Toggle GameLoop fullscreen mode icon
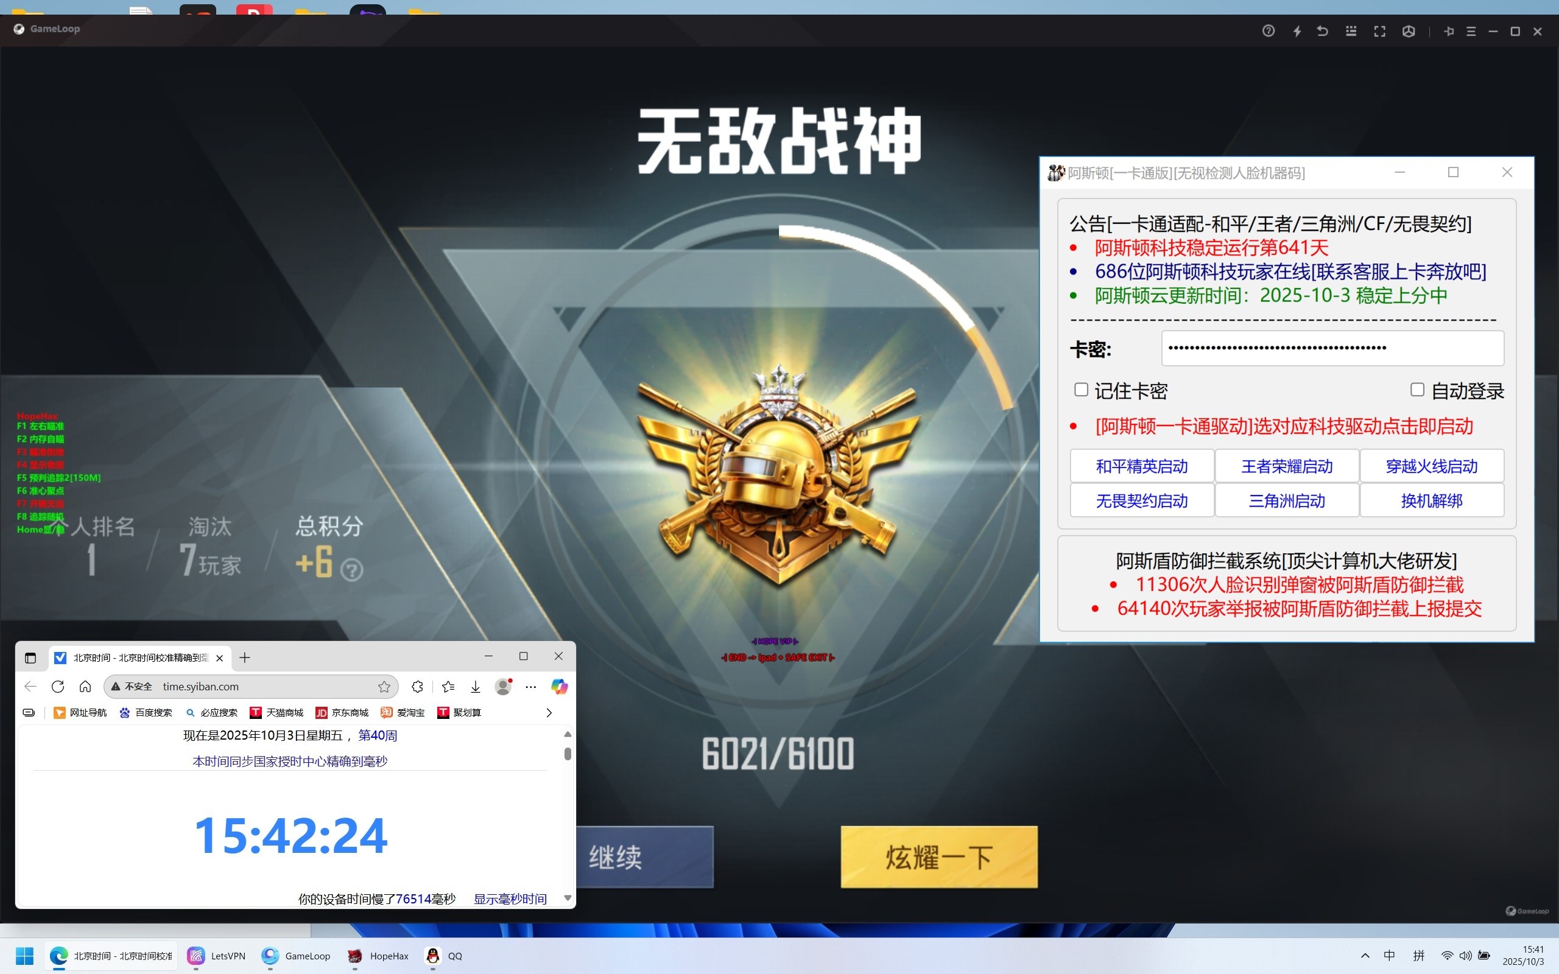The height and width of the screenshot is (974, 1559). coord(1379,31)
